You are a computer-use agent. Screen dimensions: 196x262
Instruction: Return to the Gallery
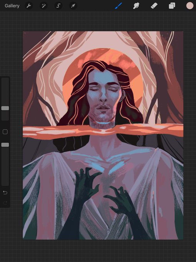(12, 6)
